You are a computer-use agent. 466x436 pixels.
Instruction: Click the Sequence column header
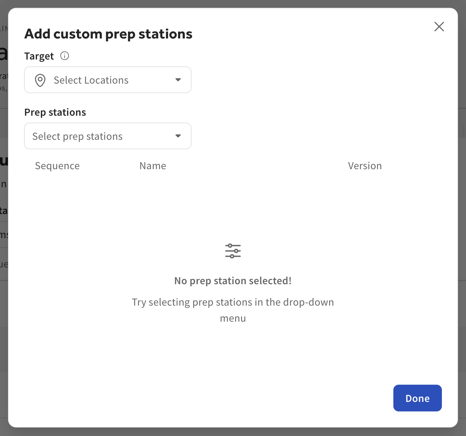[x=57, y=166]
